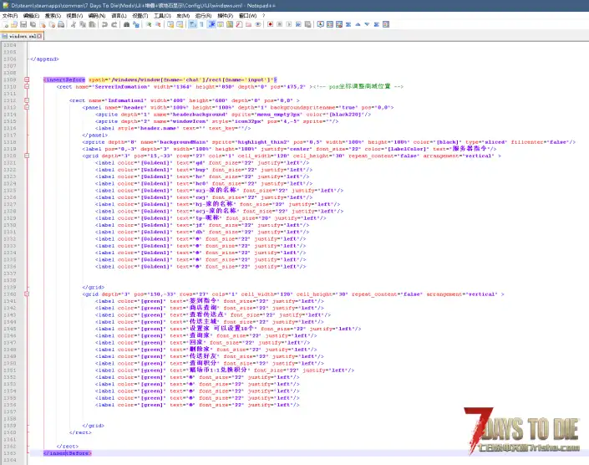Open the Replace dialog icon

136,24
